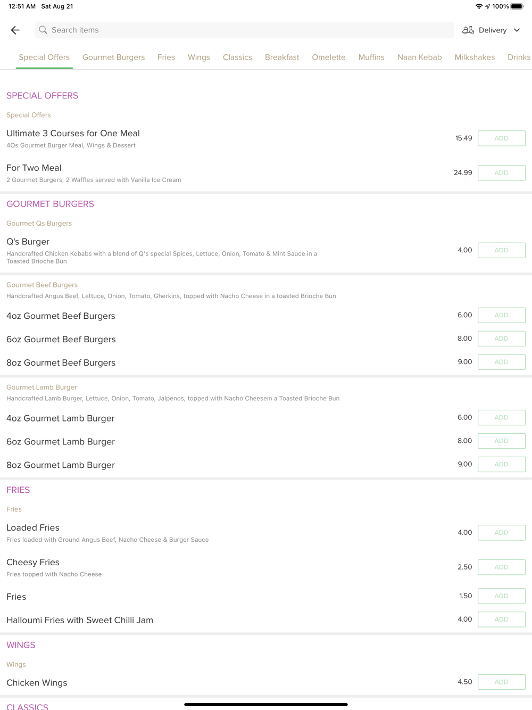Open the Delivery option selector
The width and height of the screenshot is (532, 710).
coord(492,30)
